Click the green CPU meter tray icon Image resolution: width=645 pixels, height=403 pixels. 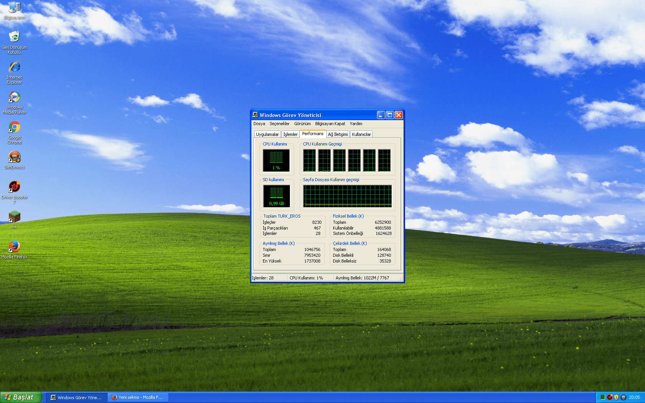point(603,397)
